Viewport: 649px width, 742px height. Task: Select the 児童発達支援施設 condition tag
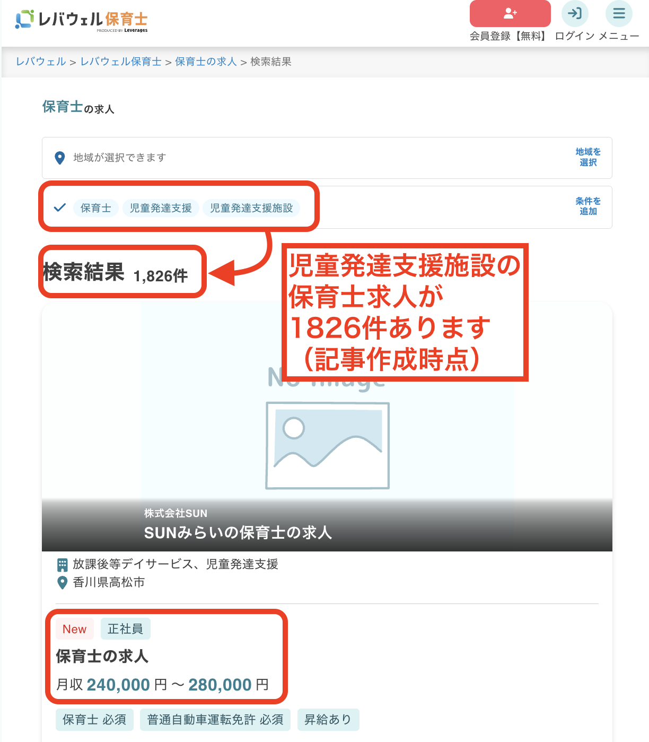tap(251, 208)
